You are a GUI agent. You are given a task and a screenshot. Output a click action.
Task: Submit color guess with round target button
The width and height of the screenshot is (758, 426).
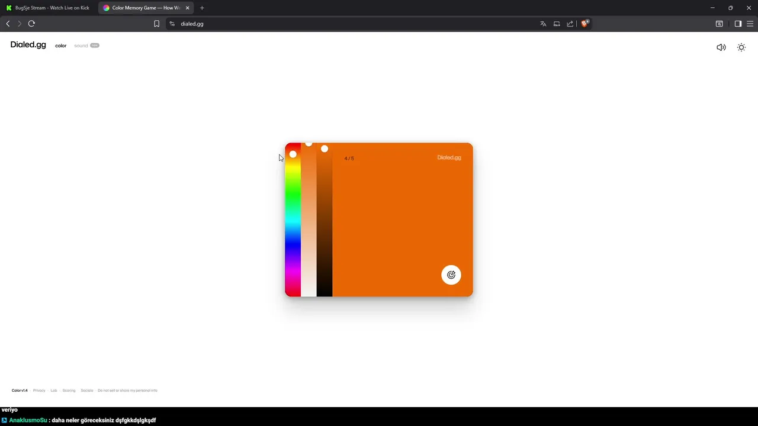click(451, 275)
